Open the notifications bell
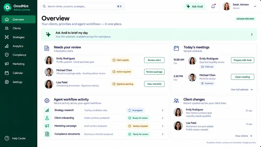 (x=213, y=6)
